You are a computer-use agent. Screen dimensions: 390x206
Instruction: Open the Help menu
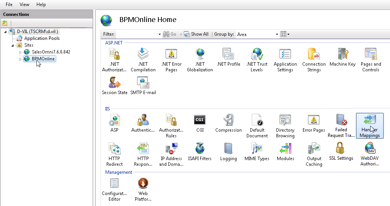[41, 5]
